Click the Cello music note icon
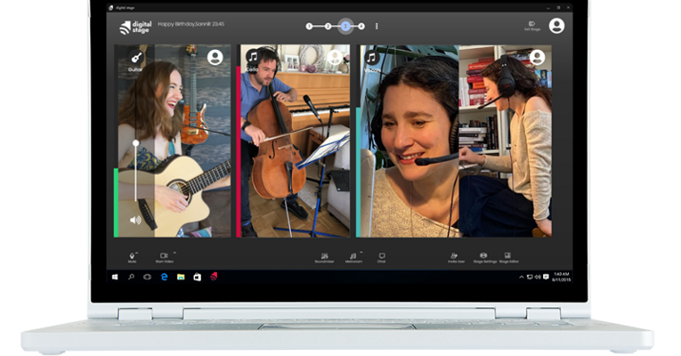Image resolution: width=681 pixels, height=356 pixels. 253,56
